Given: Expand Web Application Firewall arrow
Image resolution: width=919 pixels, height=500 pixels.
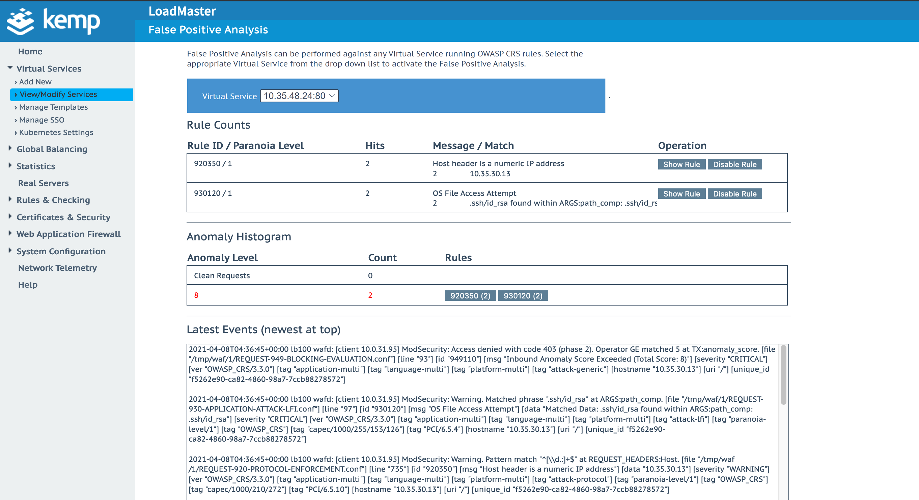Looking at the screenshot, I should click(x=10, y=233).
